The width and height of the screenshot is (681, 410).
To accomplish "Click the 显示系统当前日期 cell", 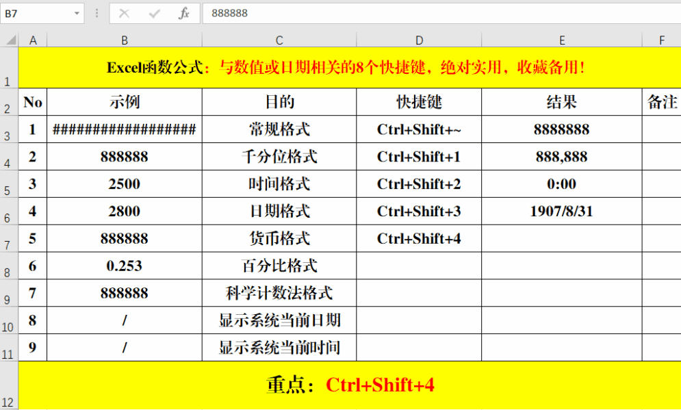I will [279, 320].
